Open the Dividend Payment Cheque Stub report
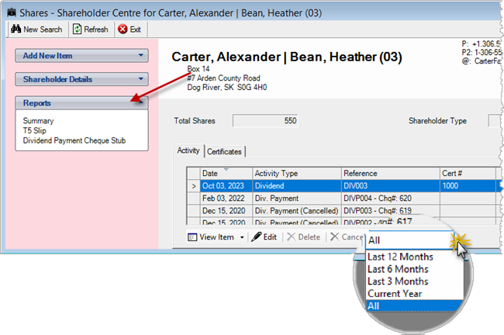504x335 pixels. click(x=74, y=140)
